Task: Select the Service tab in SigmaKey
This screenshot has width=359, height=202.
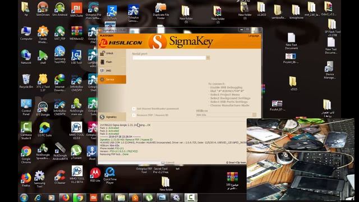Action: (x=112, y=80)
